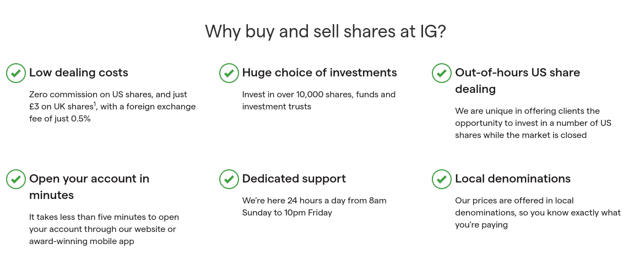Select the 'Why buy and sell shares at IG?' heading

click(x=325, y=31)
